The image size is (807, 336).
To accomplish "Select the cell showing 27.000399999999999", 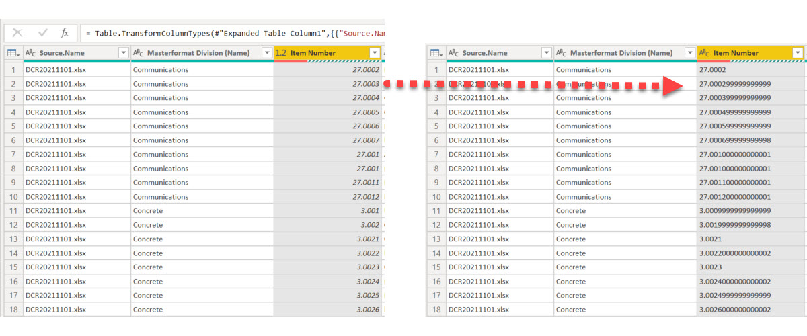I will point(751,98).
